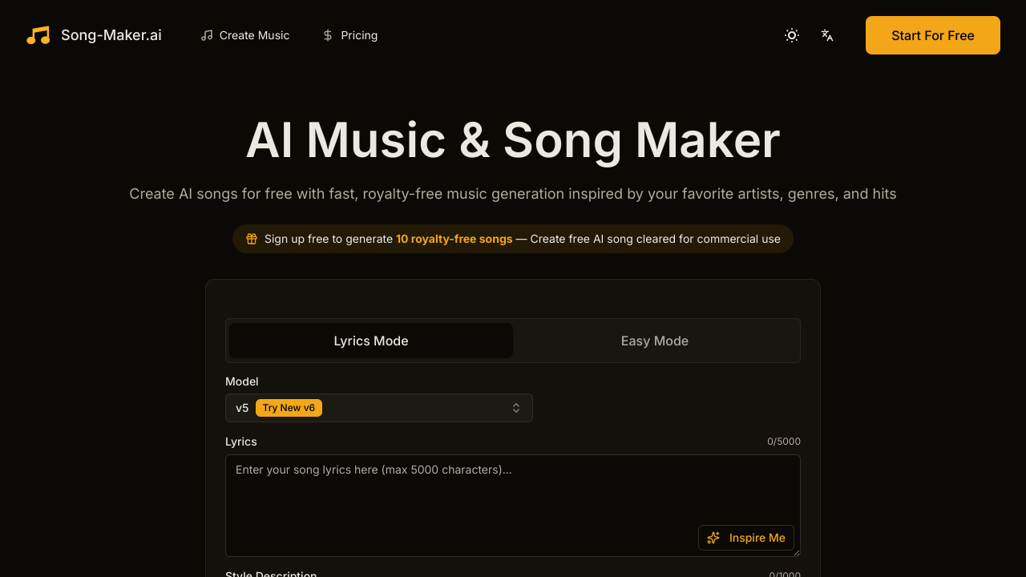Screen dimensions: 1026x577
Task: Open the language switcher icon
Action: click(x=826, y=35)
